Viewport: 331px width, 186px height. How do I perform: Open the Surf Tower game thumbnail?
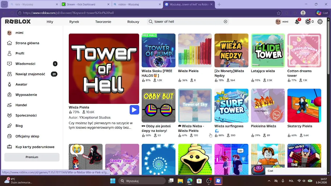(231, 106)
